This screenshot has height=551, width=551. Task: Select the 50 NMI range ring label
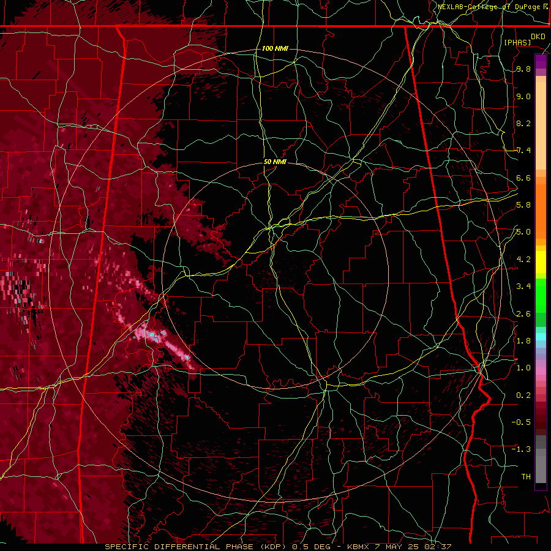(275, 162)
